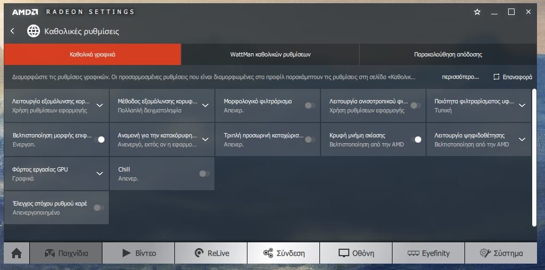Click the connection nodes icon in Σύνδεση

[268, 253]
